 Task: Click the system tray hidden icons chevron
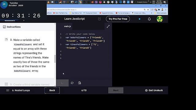[x=151, y=2]
